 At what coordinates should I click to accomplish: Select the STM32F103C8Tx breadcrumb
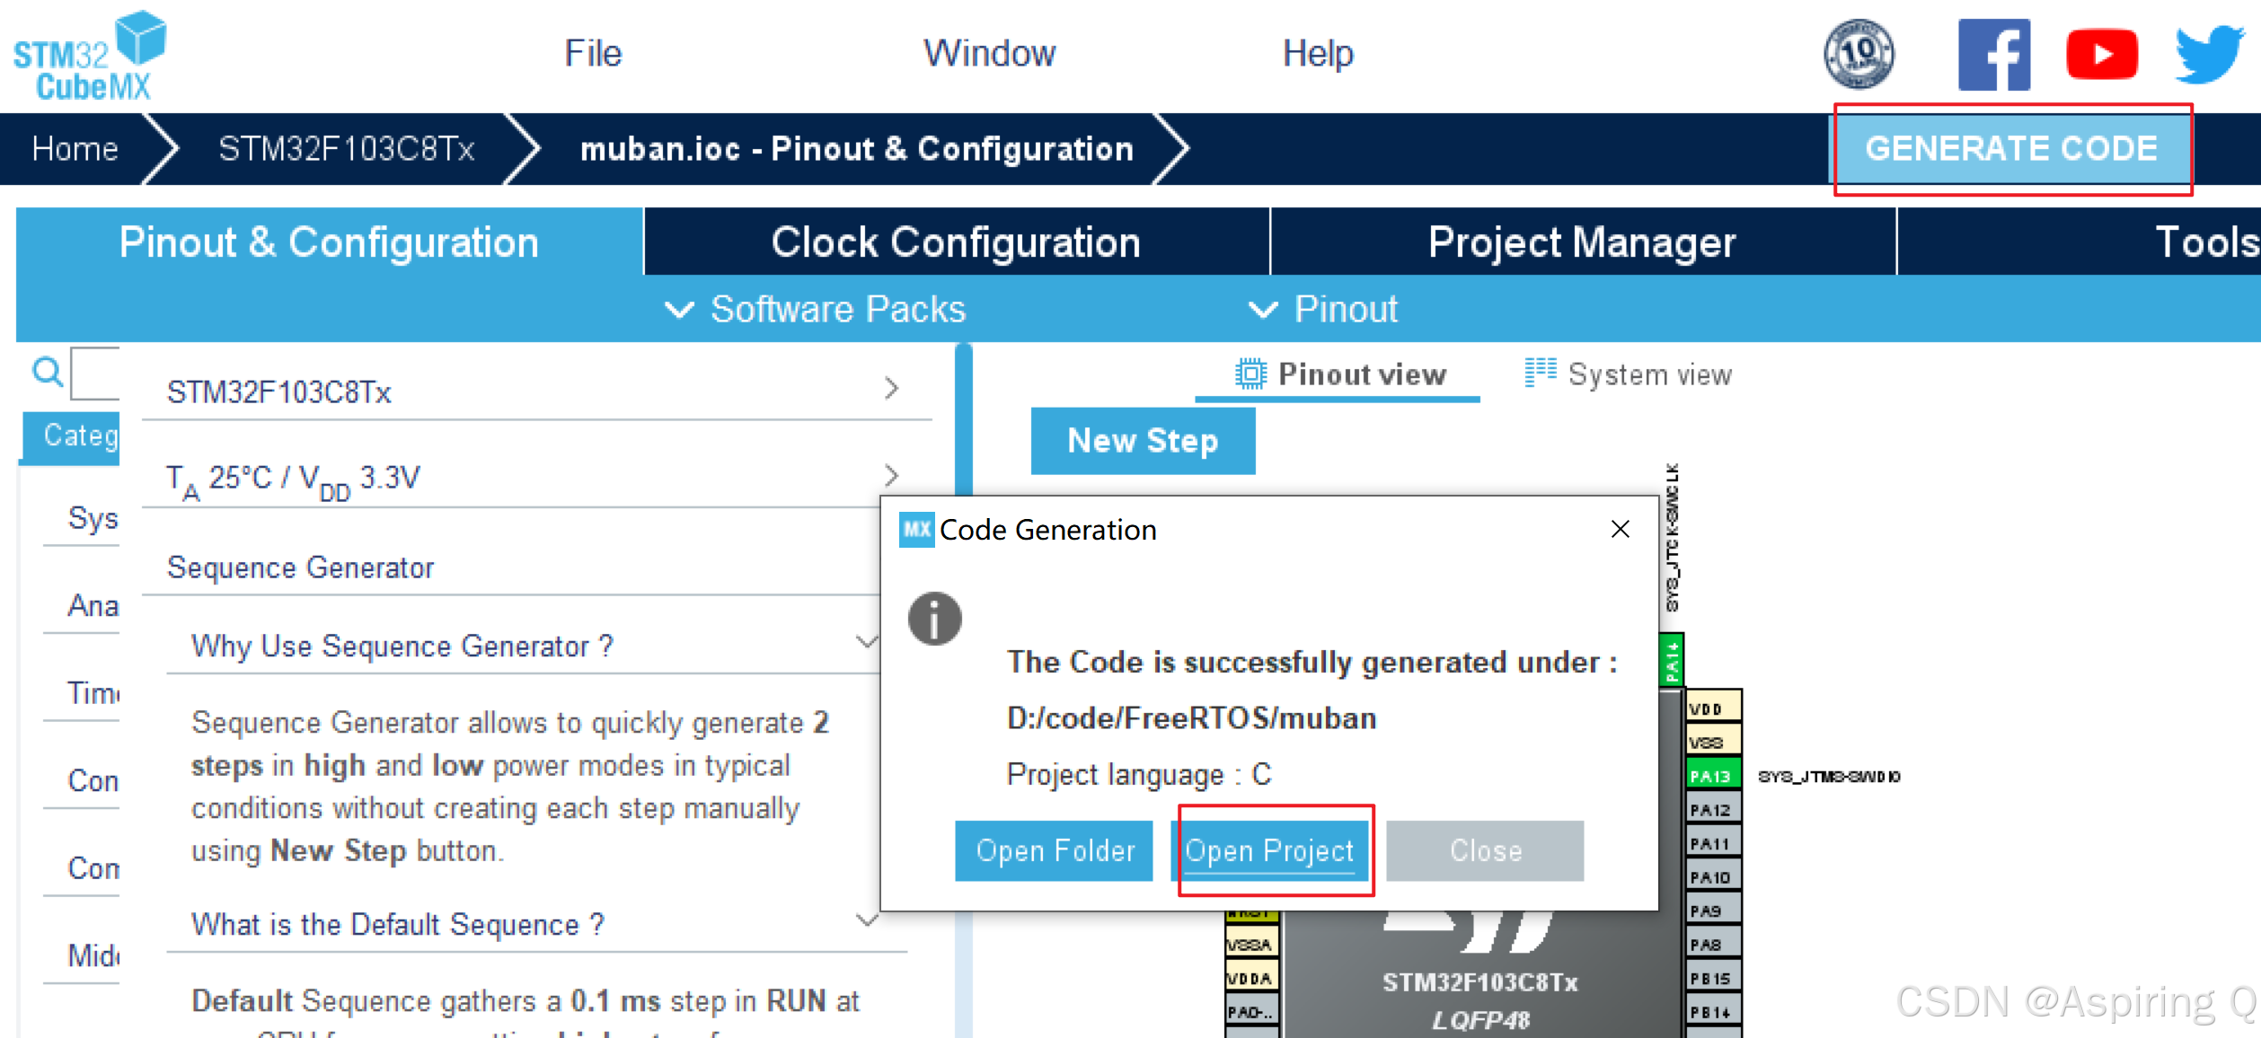pos(346,148)
